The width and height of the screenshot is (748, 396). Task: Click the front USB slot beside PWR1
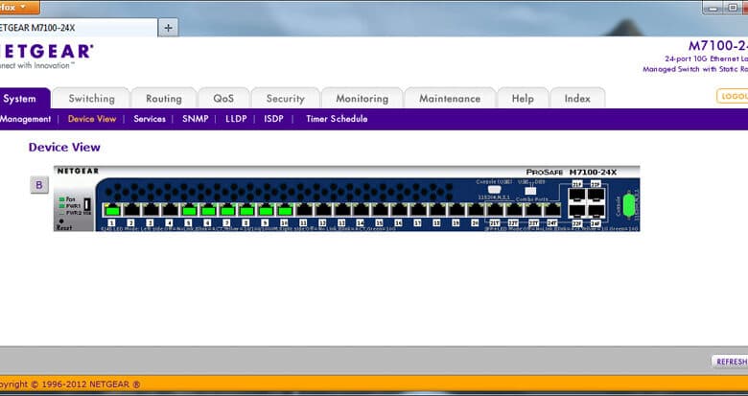[87, 204]
